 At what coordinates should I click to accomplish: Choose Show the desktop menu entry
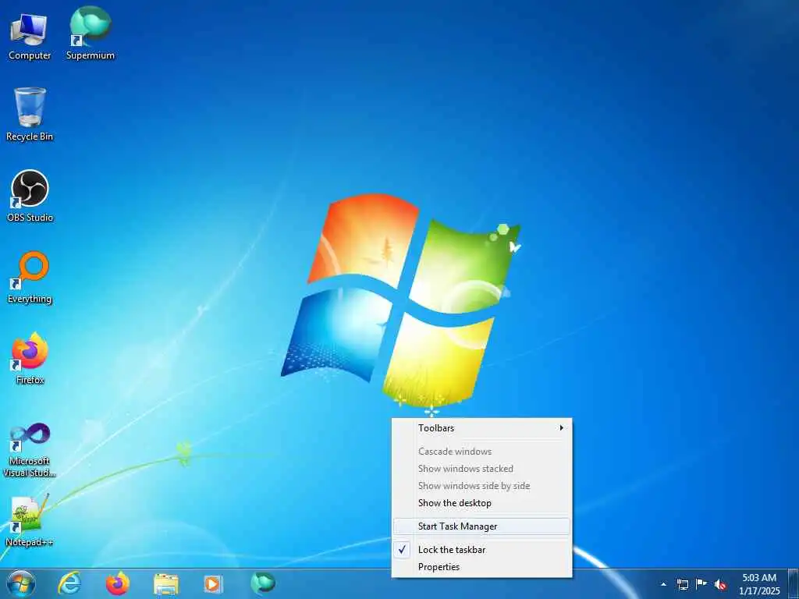481,503
